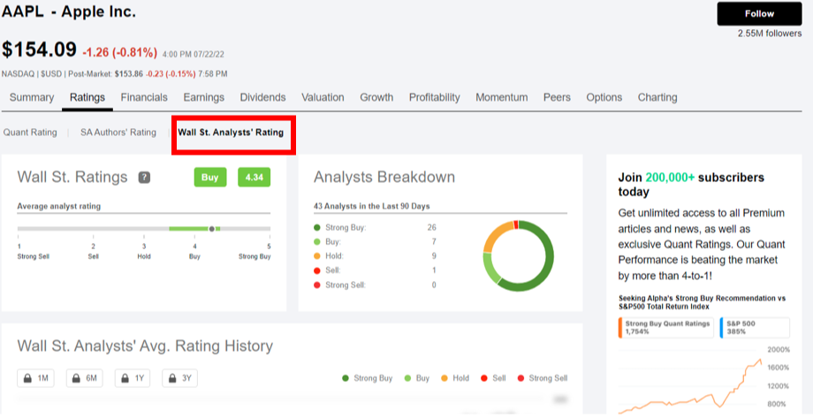813x418 pixels.
Task: Toggle Sell series in history legend
Action: click(493, 378)
